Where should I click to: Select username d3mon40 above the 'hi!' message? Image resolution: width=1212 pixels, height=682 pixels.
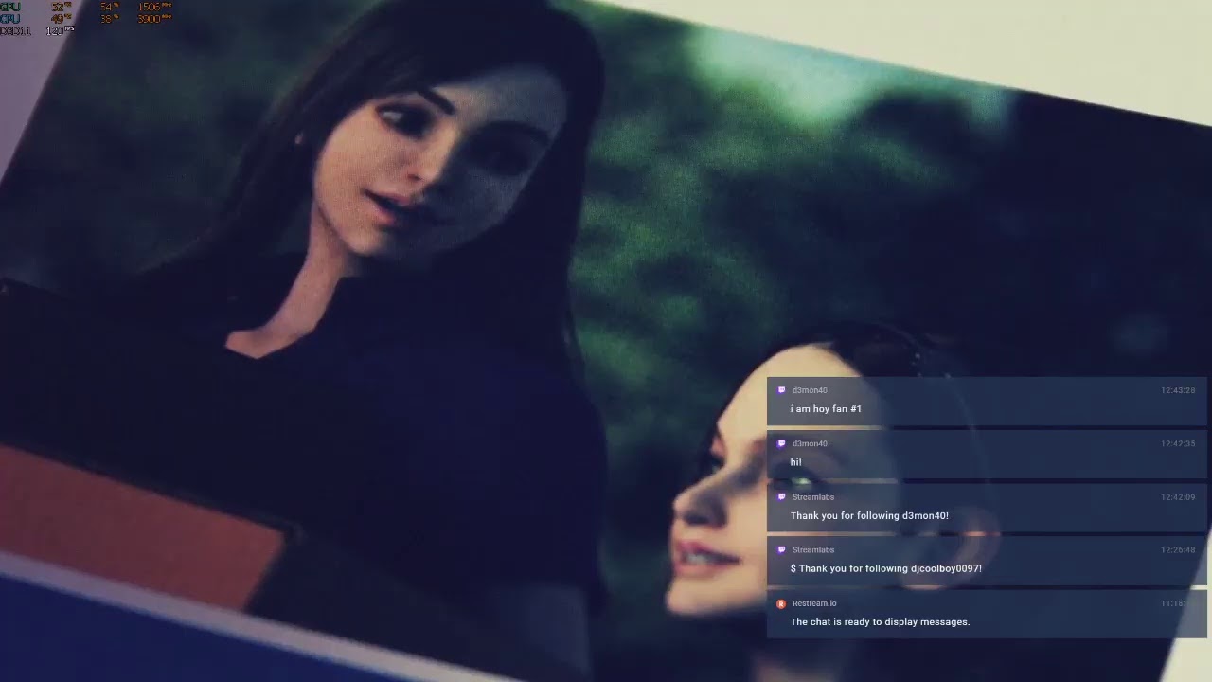point(810,443)
